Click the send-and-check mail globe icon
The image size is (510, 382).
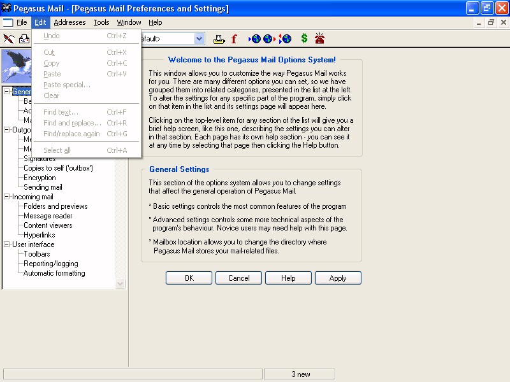point(285,39)
